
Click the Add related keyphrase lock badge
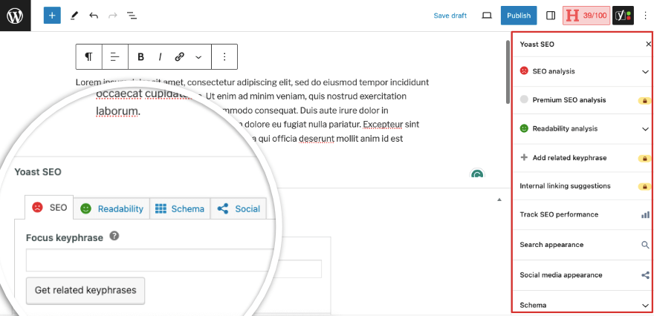coord(644,159)
